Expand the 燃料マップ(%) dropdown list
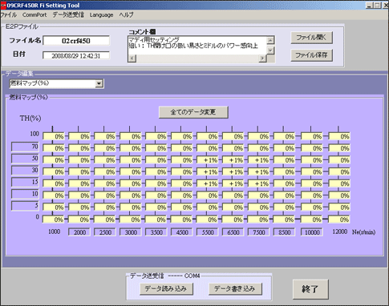 (99, 83)
